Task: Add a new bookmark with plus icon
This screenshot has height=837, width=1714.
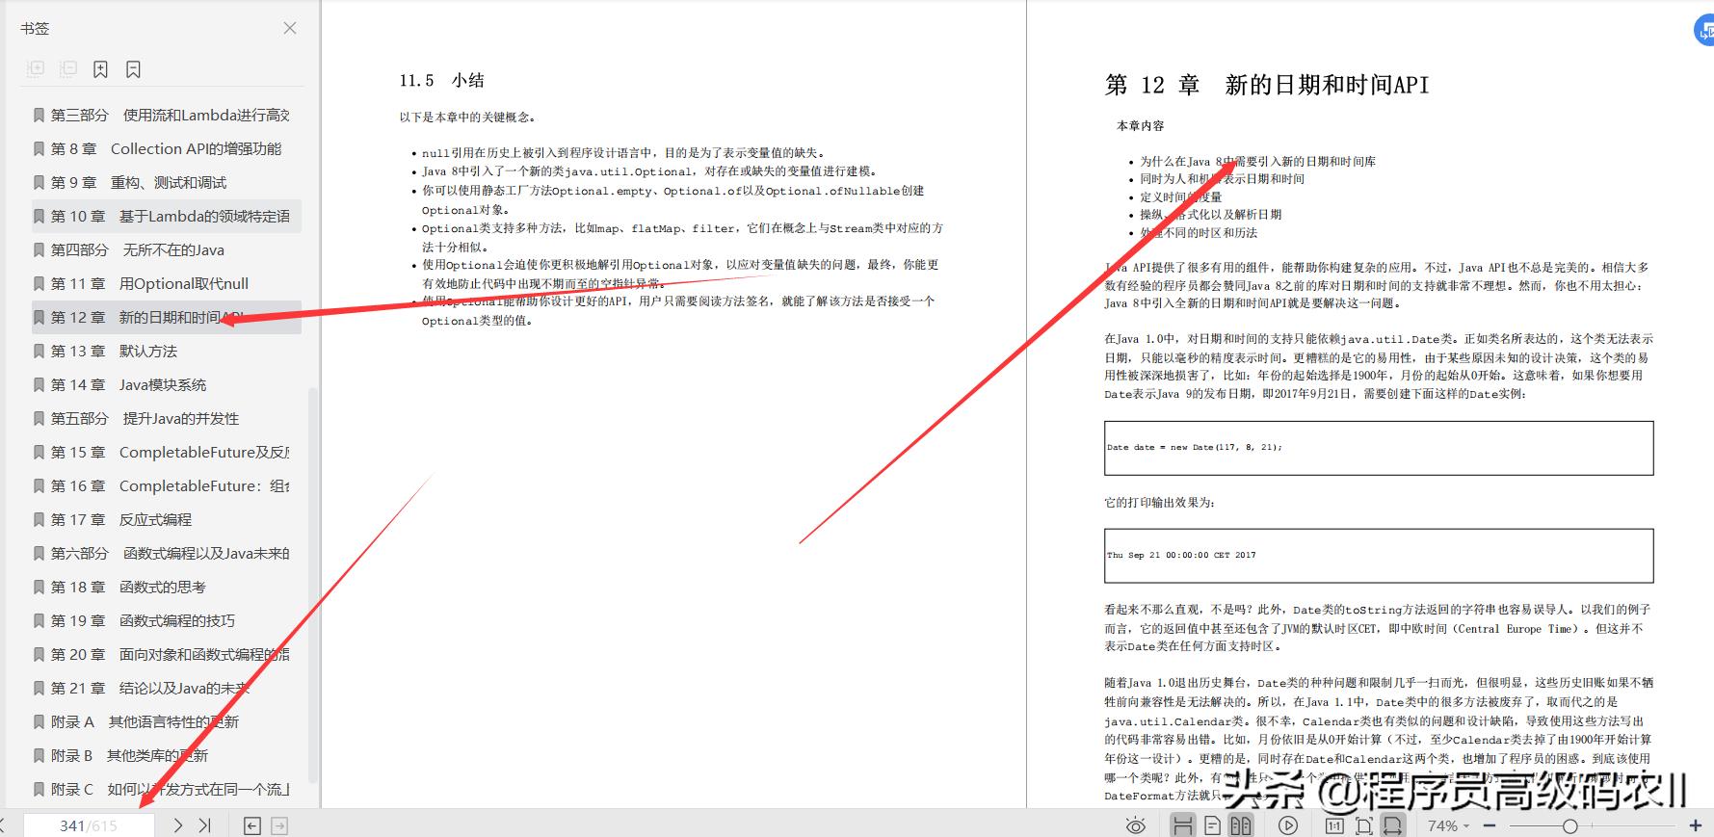Action: (100, 69)
